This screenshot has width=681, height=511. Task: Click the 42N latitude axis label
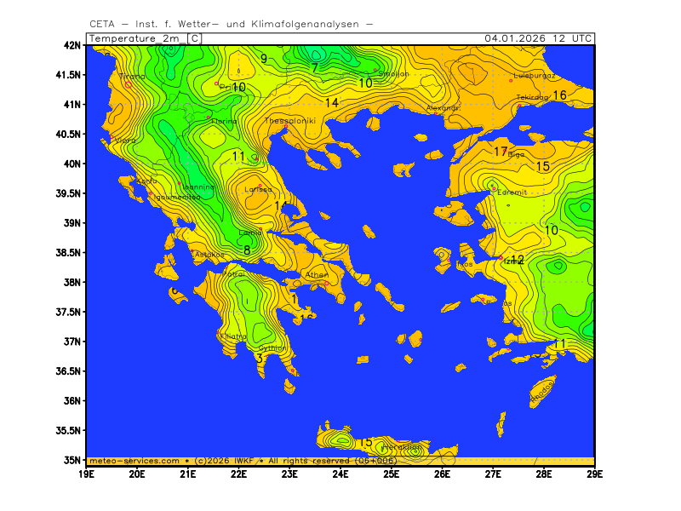pos(74,45)
